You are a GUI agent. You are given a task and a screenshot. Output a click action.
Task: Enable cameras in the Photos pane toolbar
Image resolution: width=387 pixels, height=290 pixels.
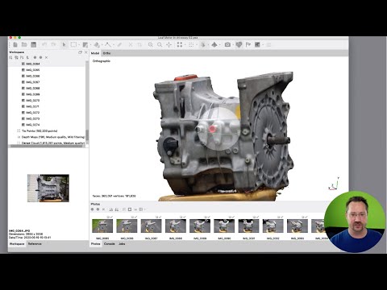point(92,209)
